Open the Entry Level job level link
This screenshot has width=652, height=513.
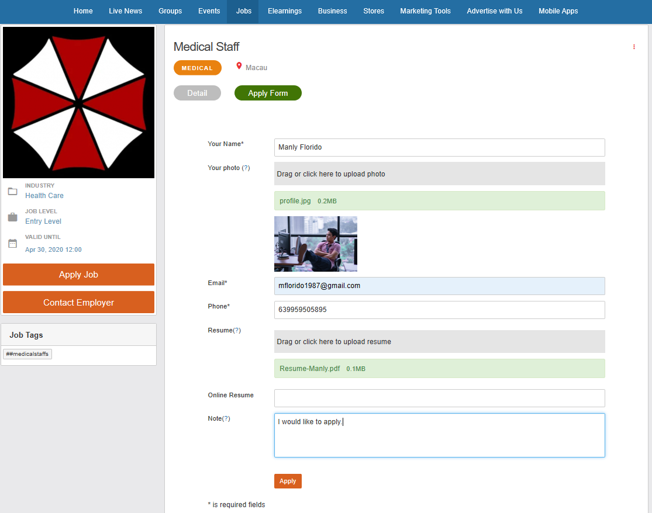pos(43,221)
